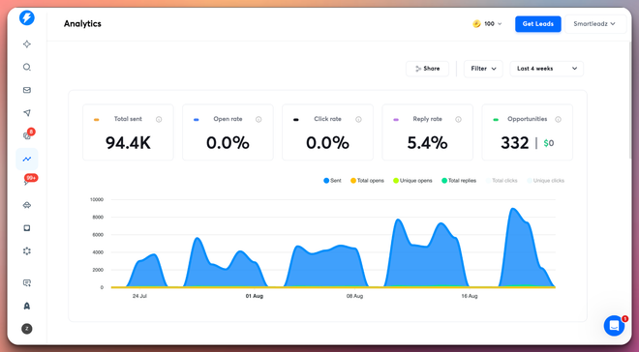The image size is (639, 352).
Task: Click the info icon next to Total sent
Action: coord(159,119)
